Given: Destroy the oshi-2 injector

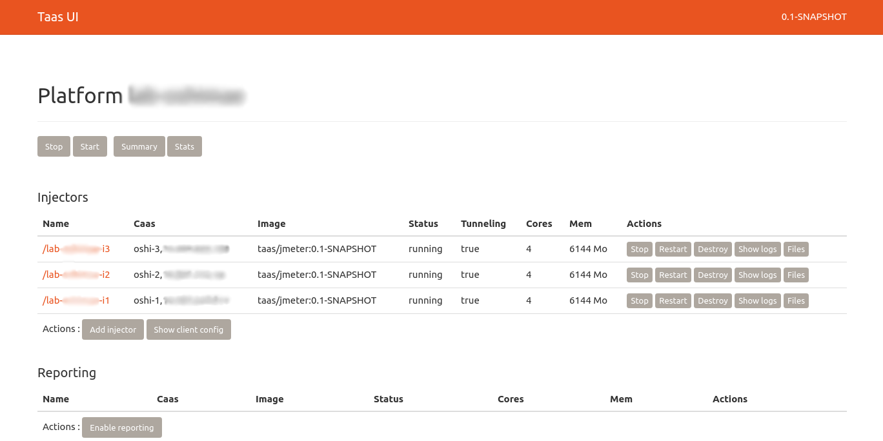Looking at the screenshot, I should (x=713, y=275).
